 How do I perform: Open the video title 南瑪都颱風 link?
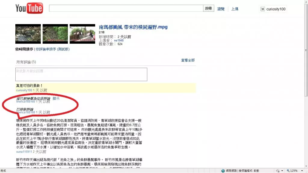pos(133,27)
